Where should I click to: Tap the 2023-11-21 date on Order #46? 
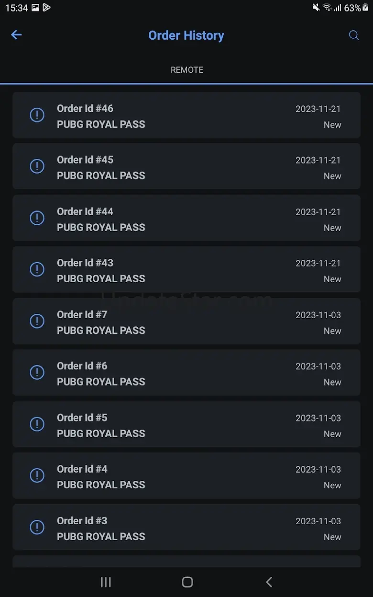click(318, 109)
